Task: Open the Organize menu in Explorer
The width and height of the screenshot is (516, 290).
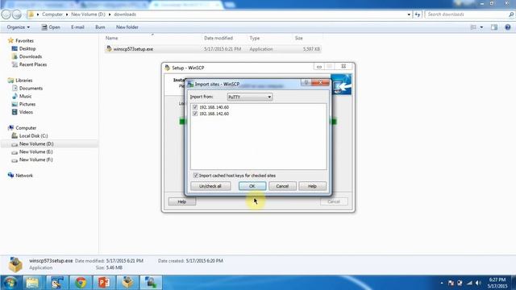Action: pos(18,27)
